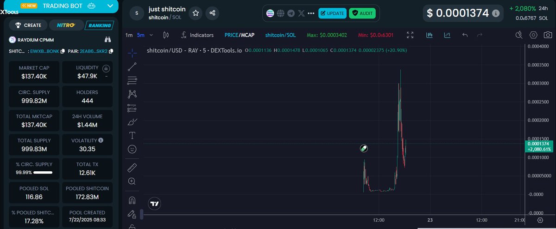The height and width of the screenshot is (229, 556).
Task: Open the token website globe icon
Action: (280, 13)
